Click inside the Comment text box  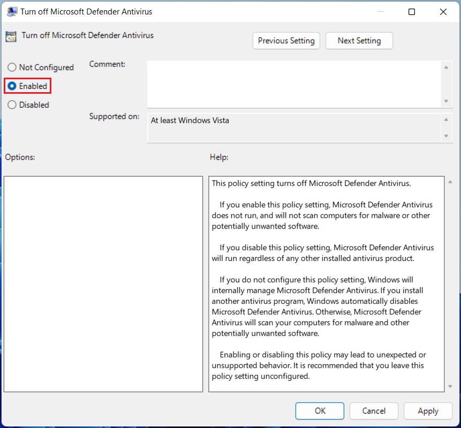pos(294,84)
